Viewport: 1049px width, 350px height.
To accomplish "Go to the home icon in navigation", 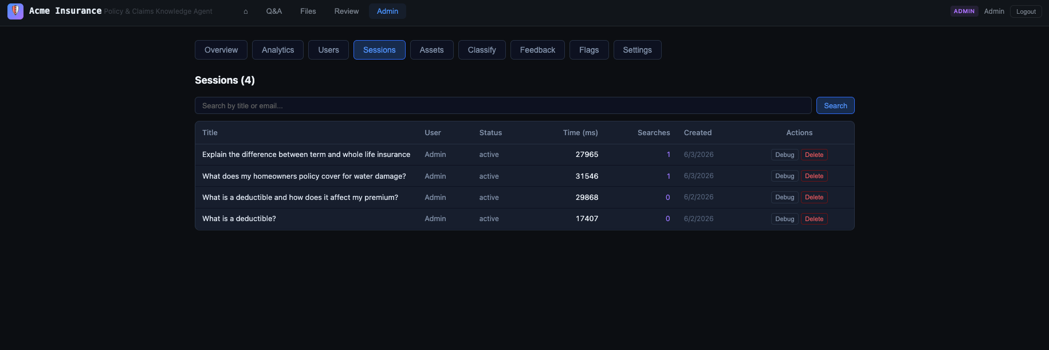I will tap(246, 11).
